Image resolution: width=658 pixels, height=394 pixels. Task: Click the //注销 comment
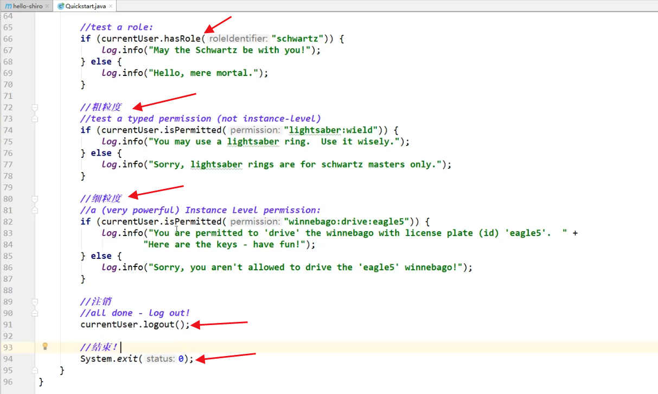(96, 302)
